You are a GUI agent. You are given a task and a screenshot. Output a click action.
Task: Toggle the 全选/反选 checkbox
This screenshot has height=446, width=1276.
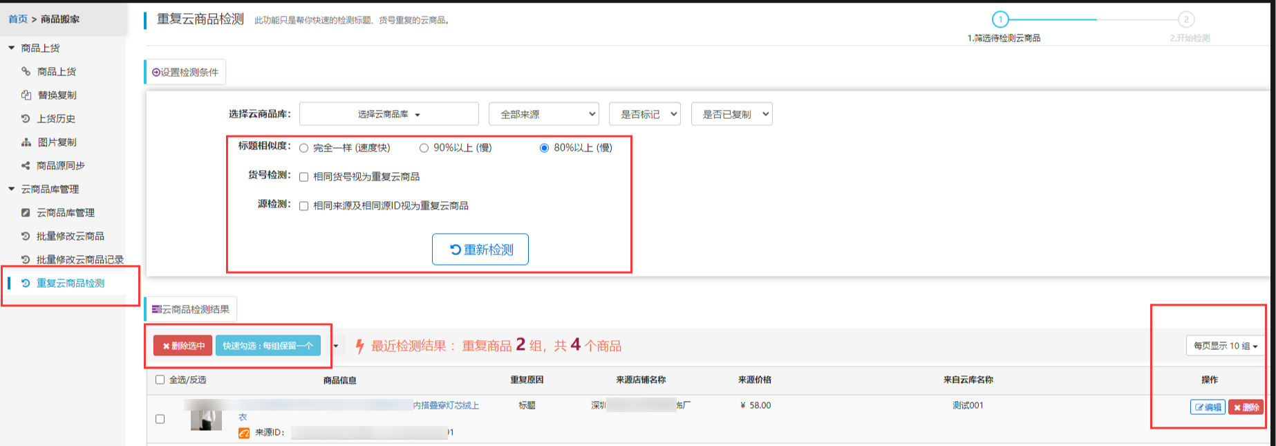point(160,380)
